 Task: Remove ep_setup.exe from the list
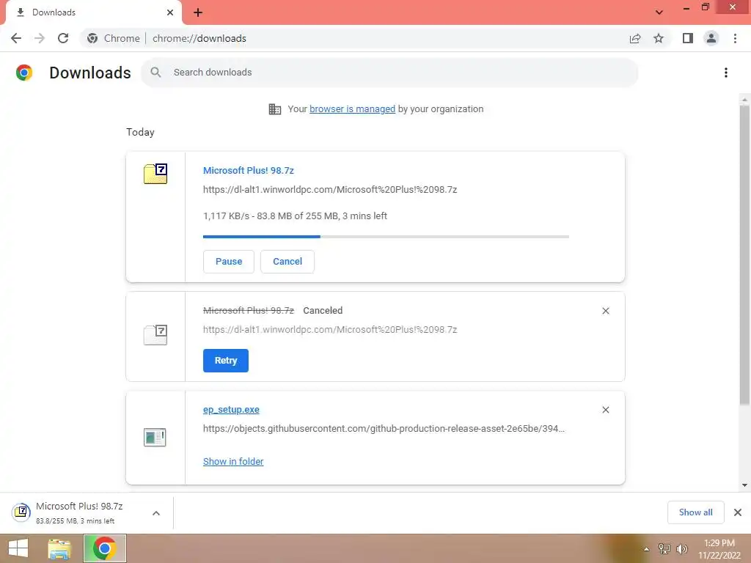coord(605,410)
